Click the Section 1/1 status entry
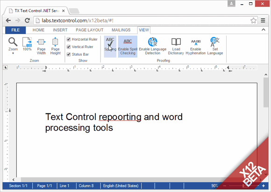Image resolution: width=271 pixels, height=192 pixels. point(18,186)
